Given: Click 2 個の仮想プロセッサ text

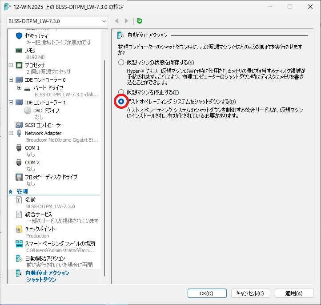Looking at the screenshot, I should click(x=48, y=72).
